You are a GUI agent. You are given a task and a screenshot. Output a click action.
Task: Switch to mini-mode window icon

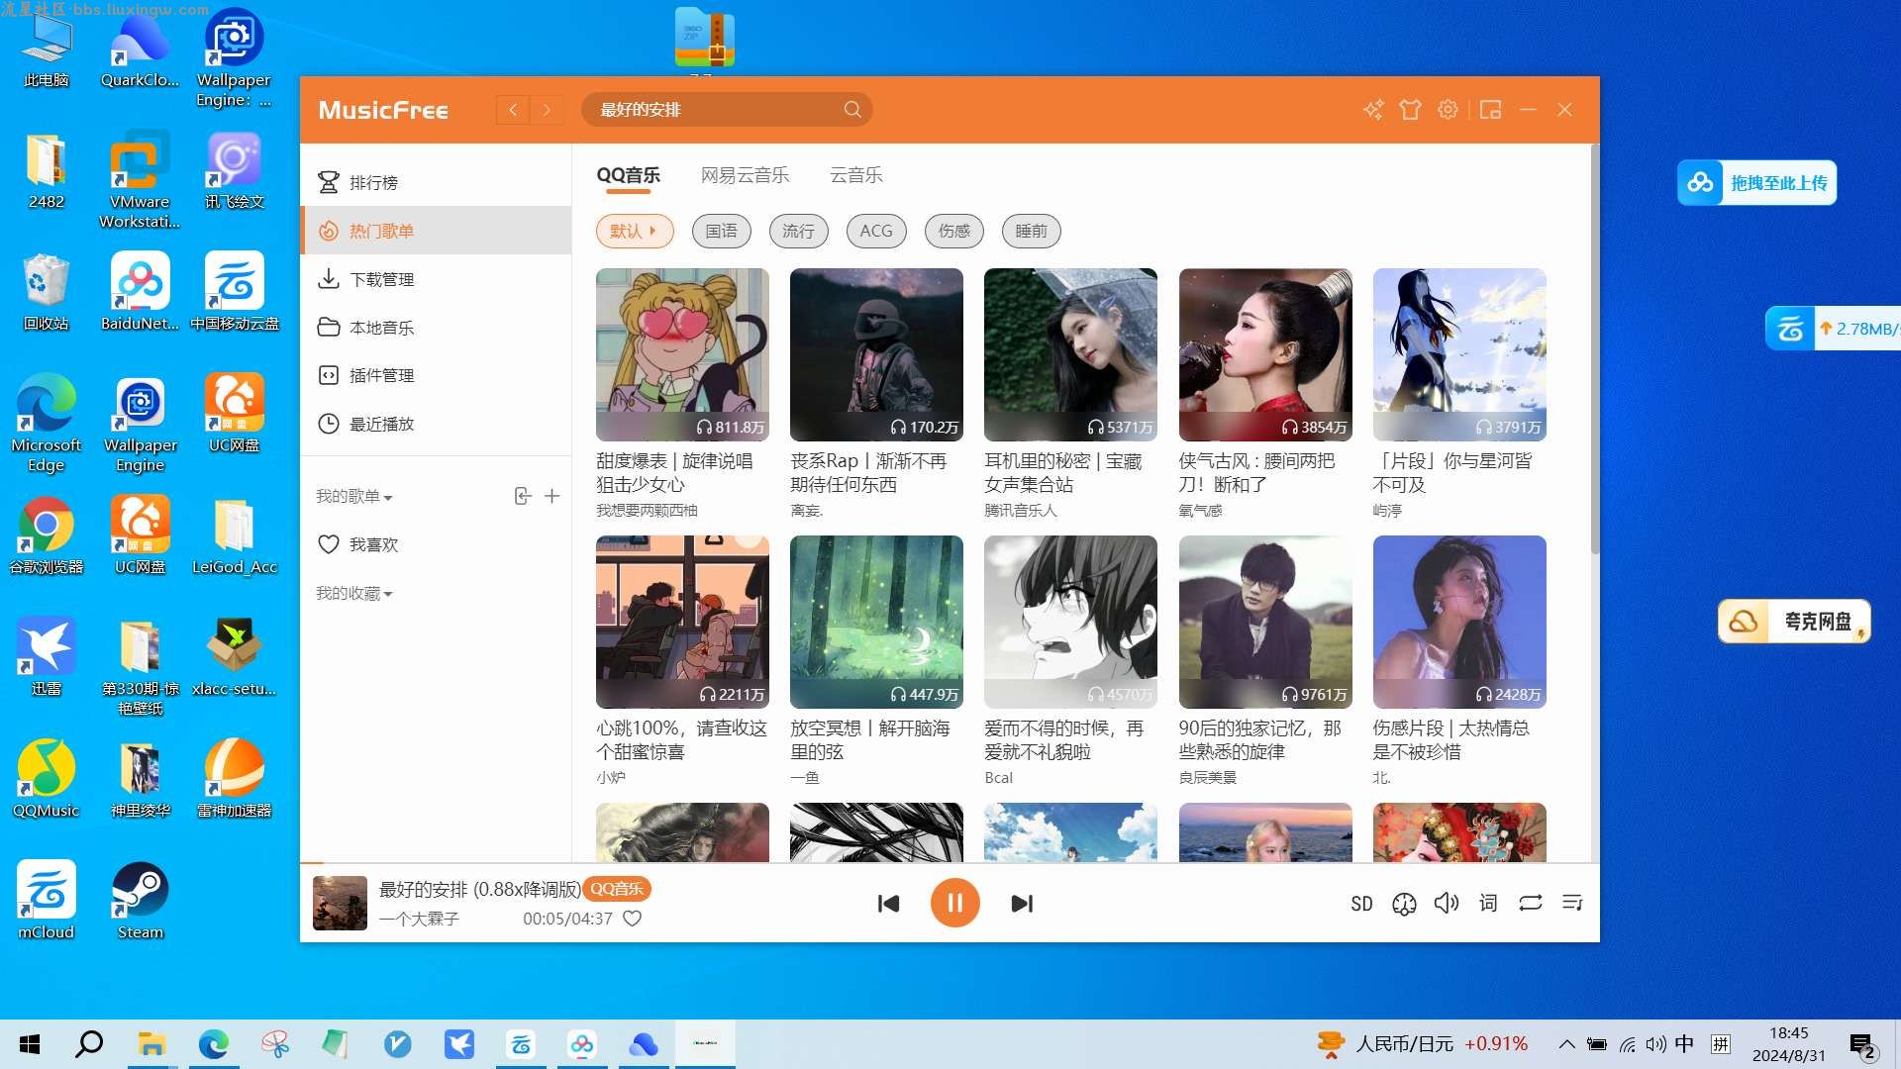1490,110
